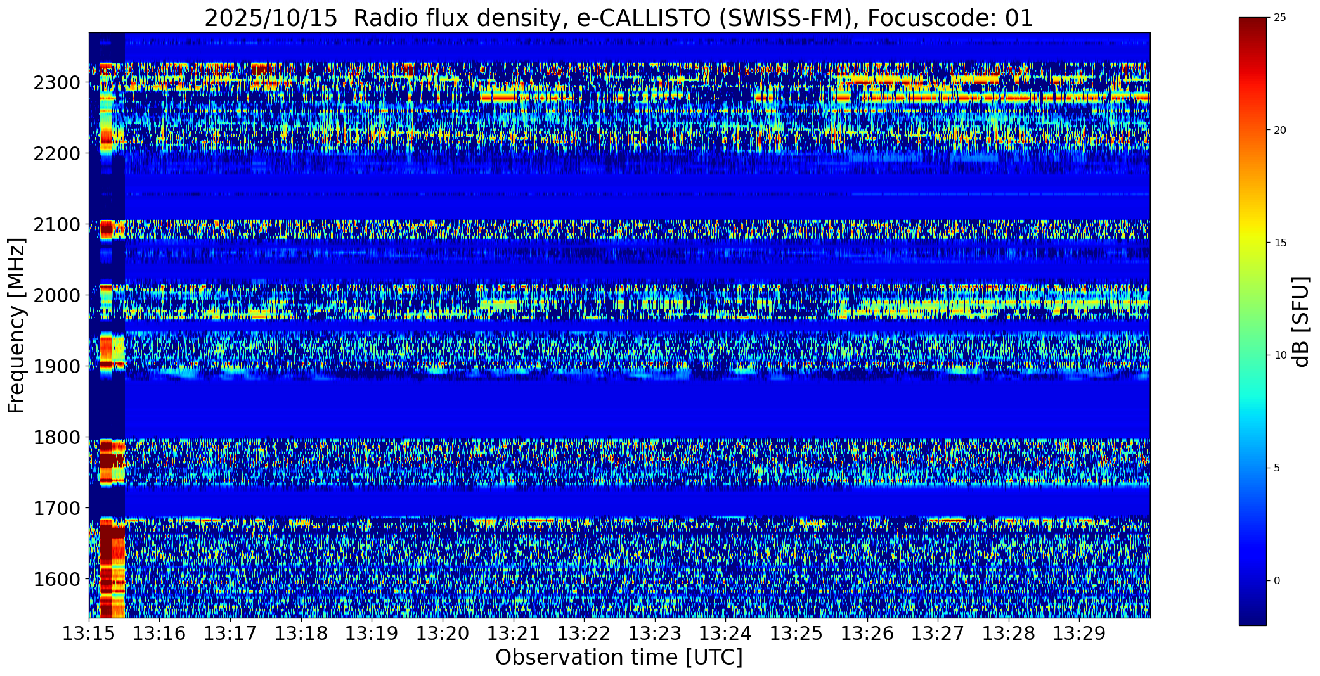
Task: Click the 13:22 time tick label
Action: [585, 634]
